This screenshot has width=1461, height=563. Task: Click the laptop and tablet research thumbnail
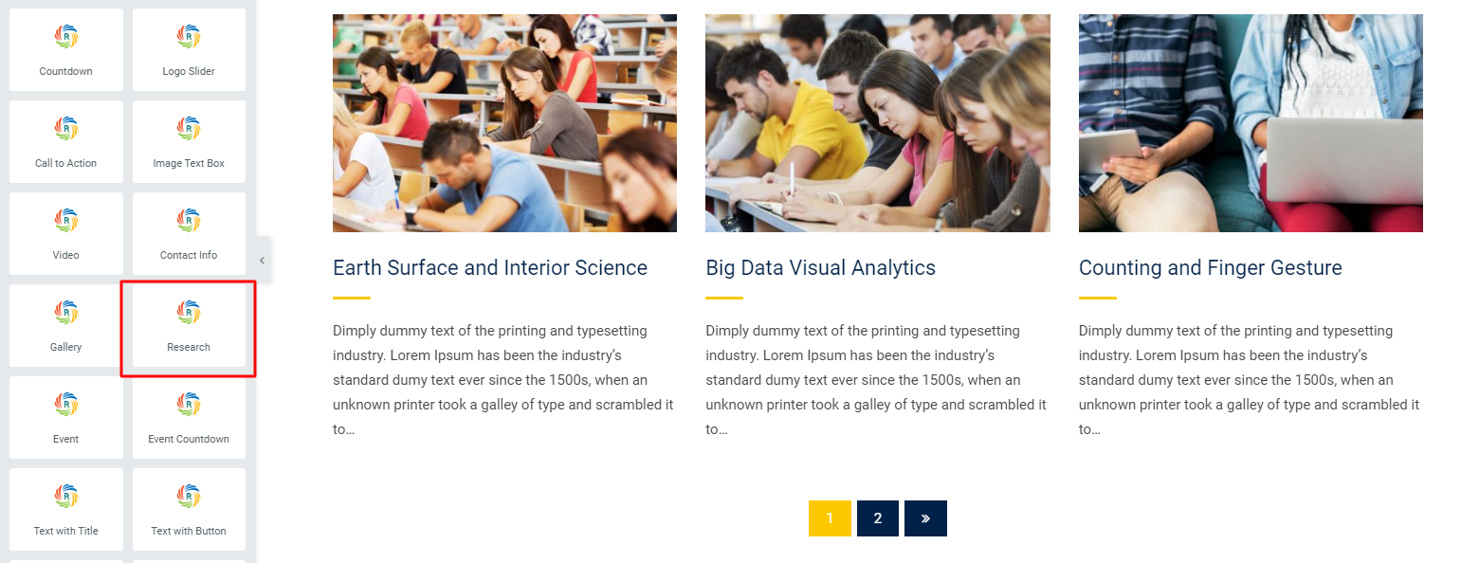pos(1251,123)
